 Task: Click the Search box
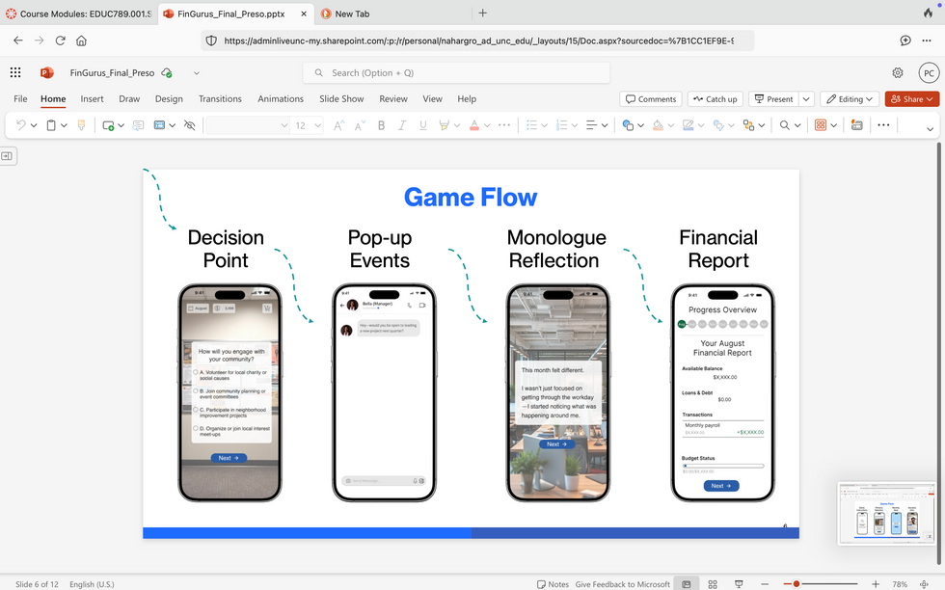point(456,73)
